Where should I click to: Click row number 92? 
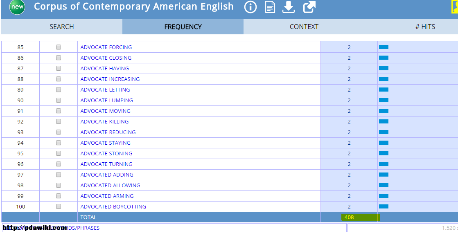pos(20,121)
